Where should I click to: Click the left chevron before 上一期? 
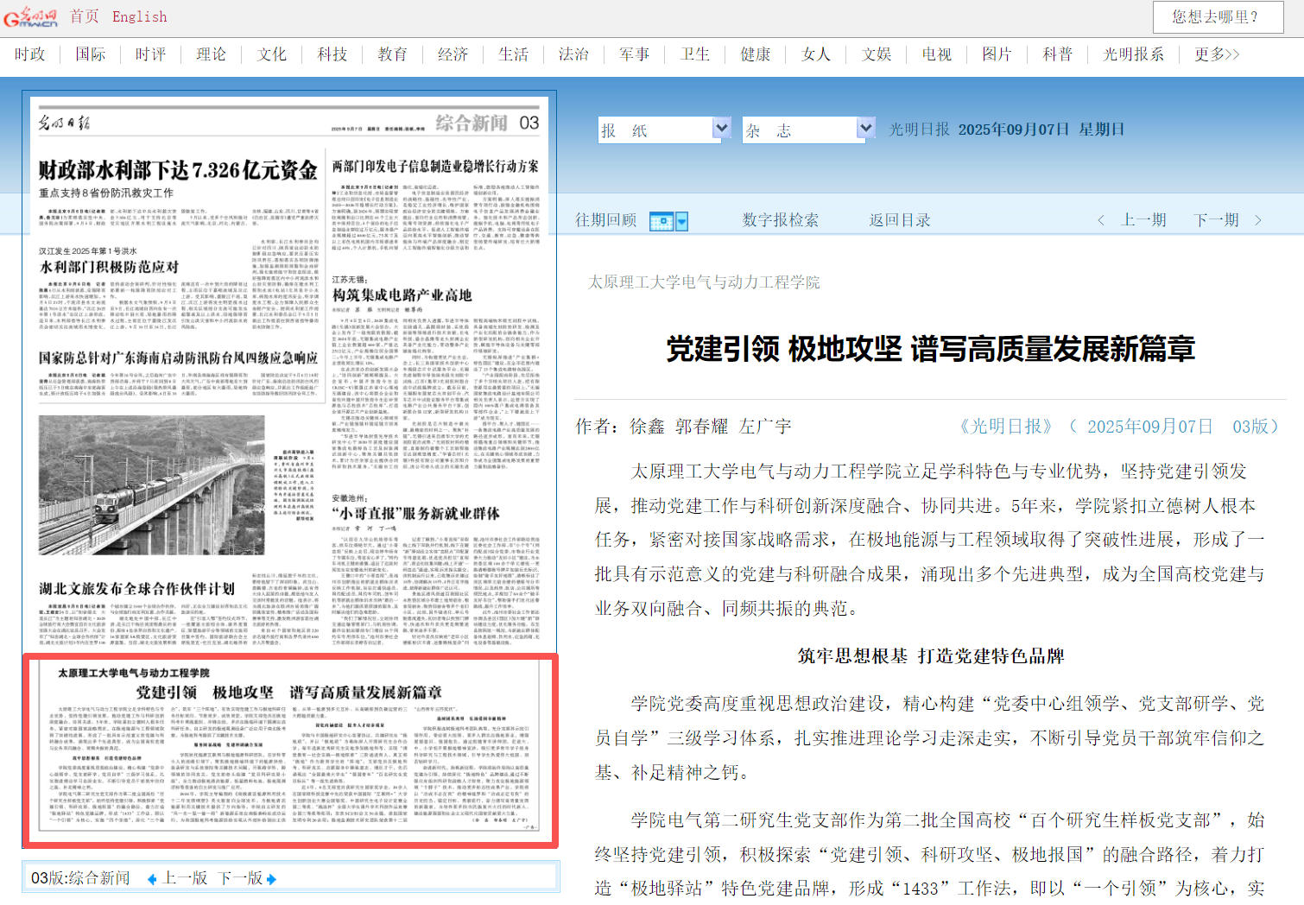click(x=1101, y=221)
